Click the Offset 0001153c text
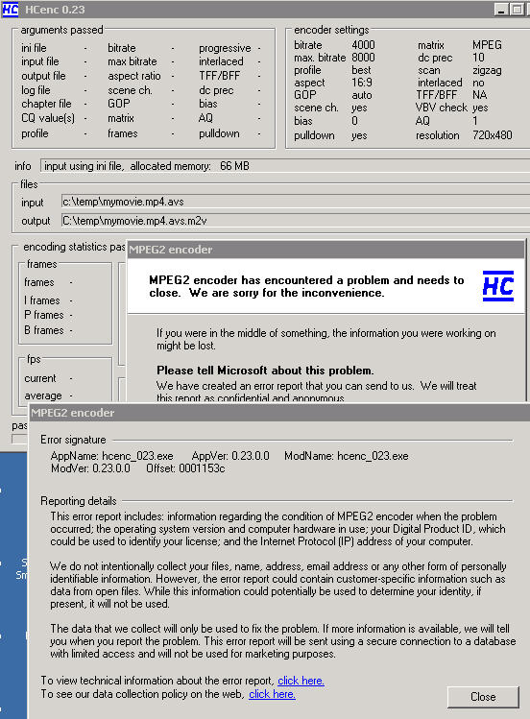Image resolution: width=530 pixels, height=719 pixels. point(185,468)
